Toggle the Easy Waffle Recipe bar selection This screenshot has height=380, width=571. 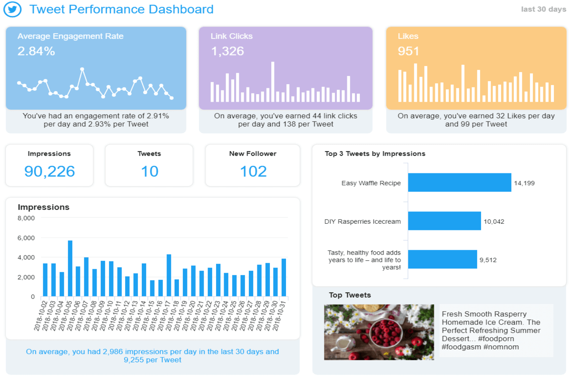point(459,182)
